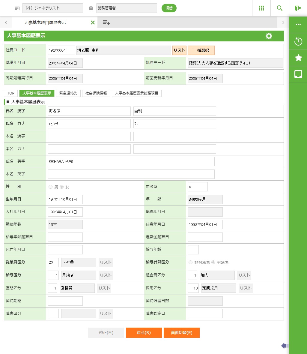Screen dimensions: 307x354
Task: Click the favorites star icon
Action: [x=298, y=58]
